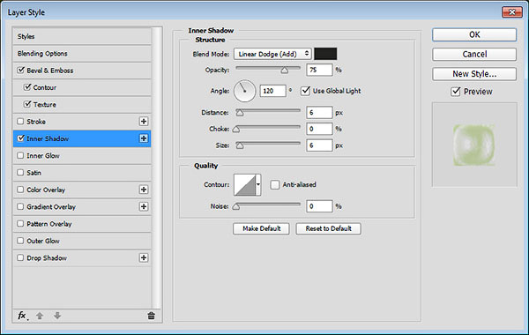The height and width of the screenshot is (335, 529).
Task: Select the Pattern Overlay row
Action: 82,224
